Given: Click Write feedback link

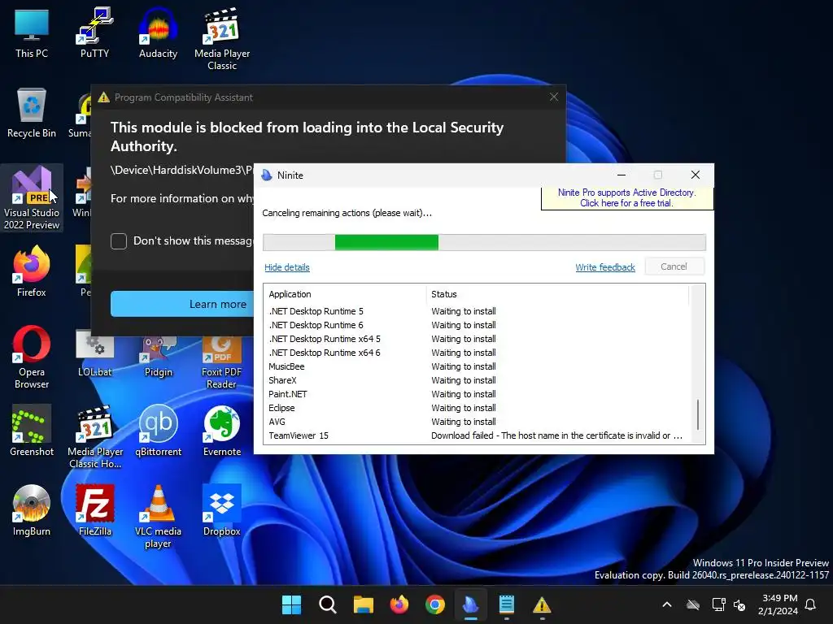Looking at the screenshot, I should (605, 267).
